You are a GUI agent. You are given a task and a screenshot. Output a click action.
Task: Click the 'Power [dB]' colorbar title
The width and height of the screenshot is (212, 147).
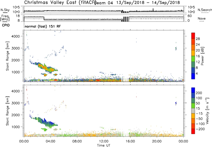202,56
